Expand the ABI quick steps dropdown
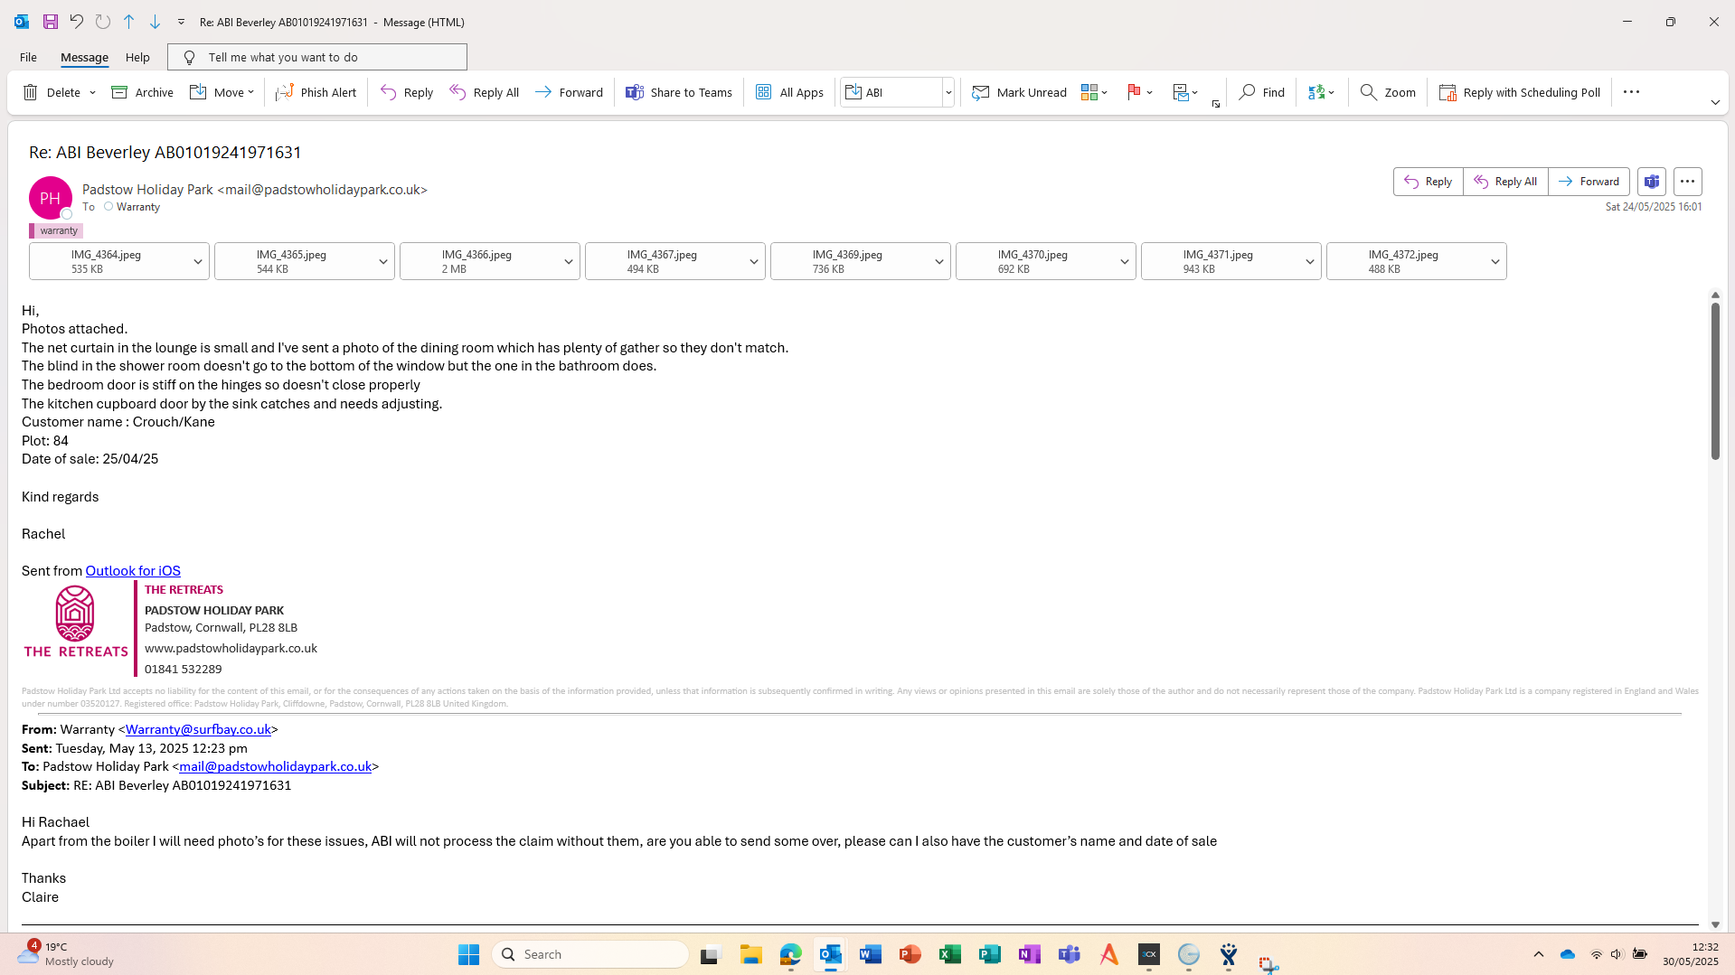Screen dimensions: 1735x975 [x=948, y=92]
